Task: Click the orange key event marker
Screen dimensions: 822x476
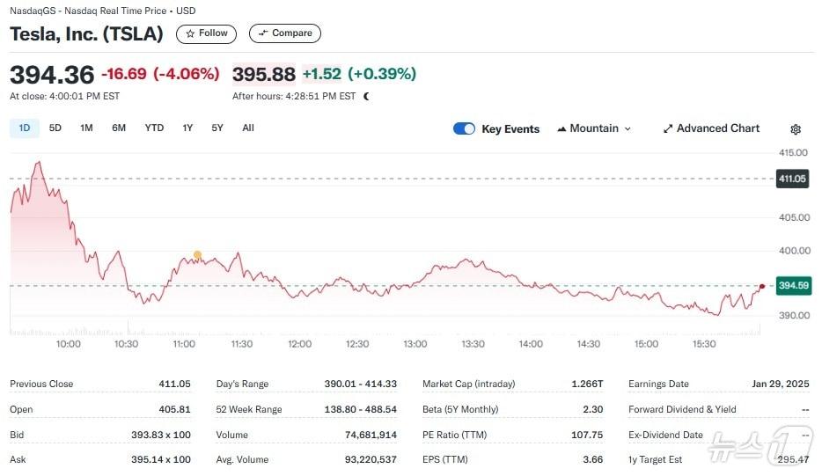Action: pyautogui.click(x=197, y=255)
